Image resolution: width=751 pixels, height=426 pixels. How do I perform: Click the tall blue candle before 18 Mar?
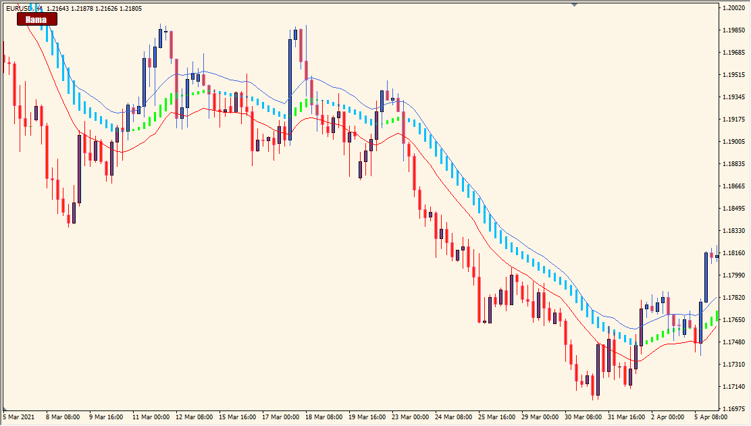(x=290, y=90)
